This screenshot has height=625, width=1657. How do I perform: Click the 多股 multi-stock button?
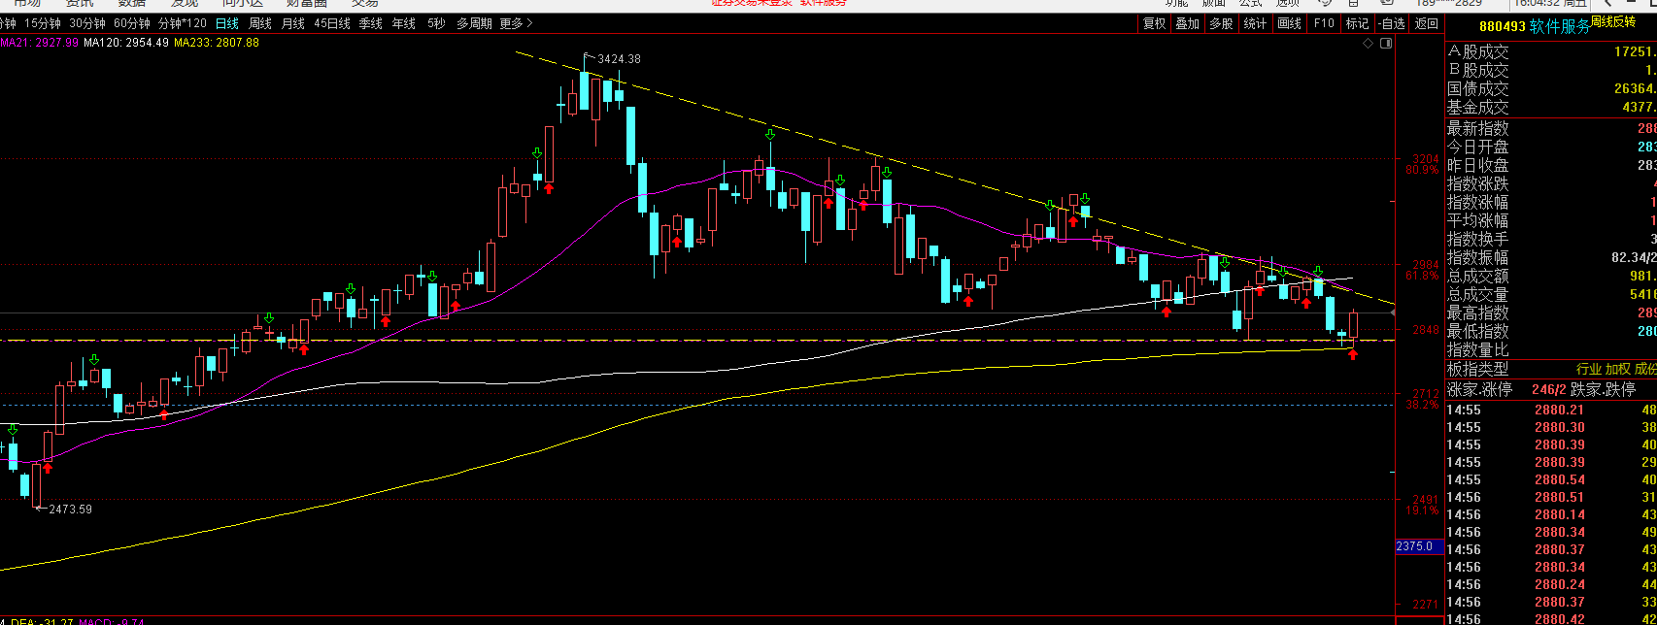1221,23
